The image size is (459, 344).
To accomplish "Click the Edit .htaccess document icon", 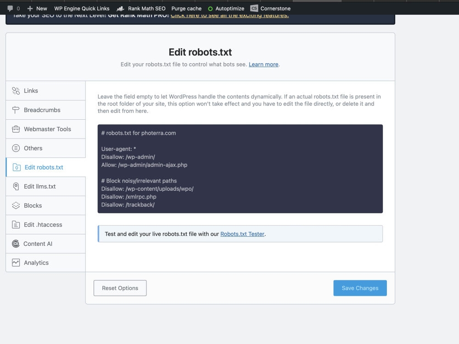I will coord(16,225).
